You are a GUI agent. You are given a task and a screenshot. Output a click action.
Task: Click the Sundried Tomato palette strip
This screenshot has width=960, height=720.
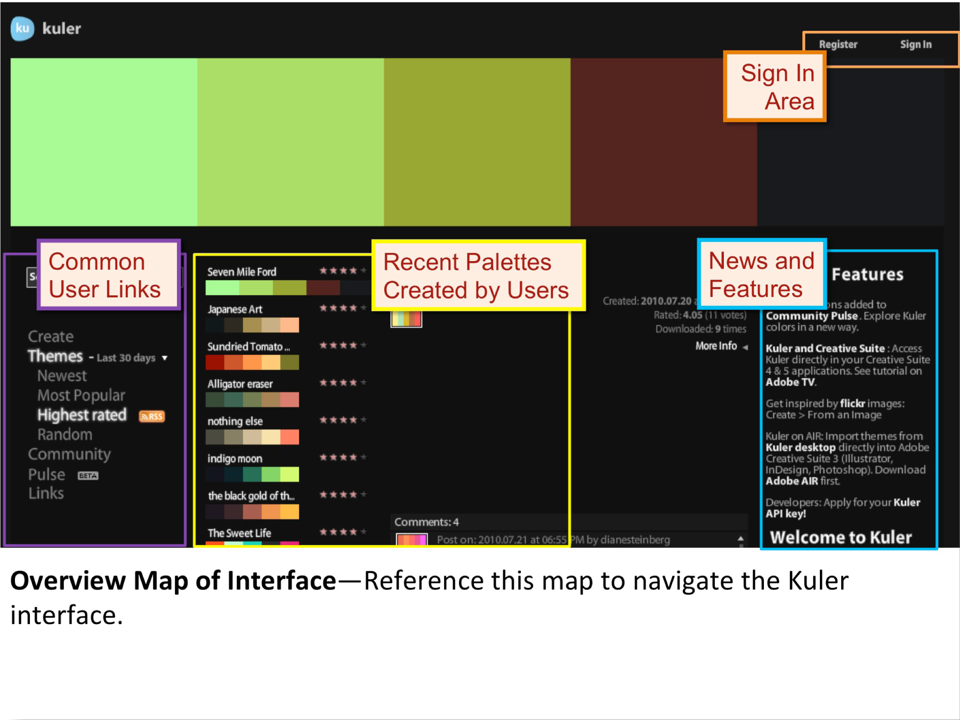[x=252, y=362]
